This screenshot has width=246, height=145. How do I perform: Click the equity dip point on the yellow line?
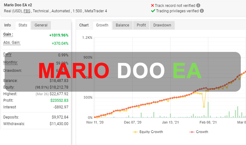204,107
